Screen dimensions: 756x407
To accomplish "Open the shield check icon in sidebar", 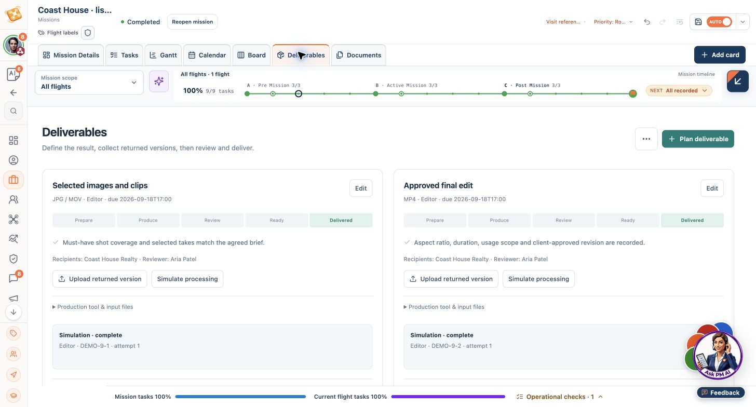I will click(x=14, y=259).
